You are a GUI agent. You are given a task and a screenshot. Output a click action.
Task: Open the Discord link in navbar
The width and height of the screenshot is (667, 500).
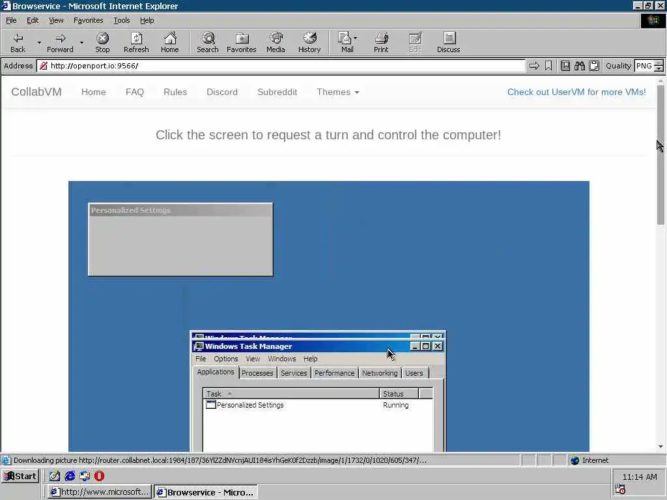[222, 92]
